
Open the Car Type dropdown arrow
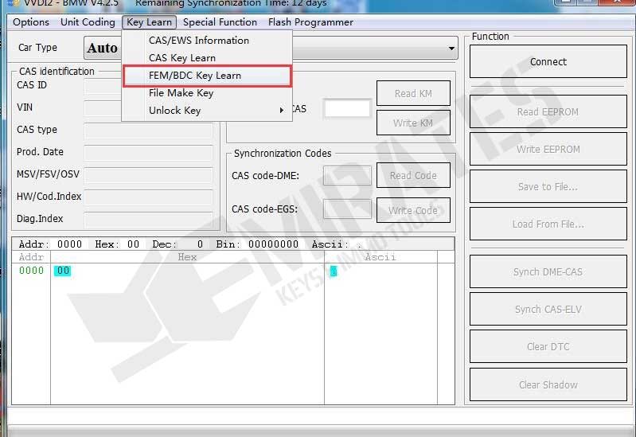point(451,49)
